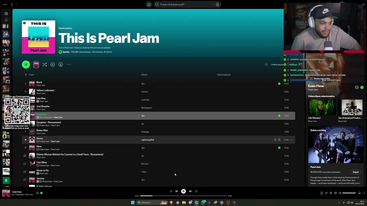Select the Better Man track title
The width and height of the screenshot is (367, 206).
pyautogui.click(x=42, y=130)
